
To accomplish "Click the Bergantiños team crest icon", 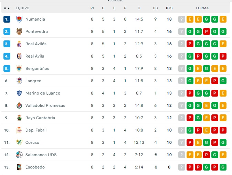I will [x=19, y=68].
